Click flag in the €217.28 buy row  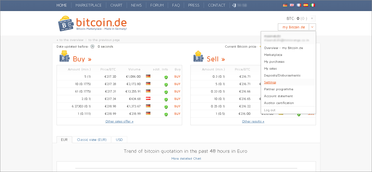(x=148, y=84)
